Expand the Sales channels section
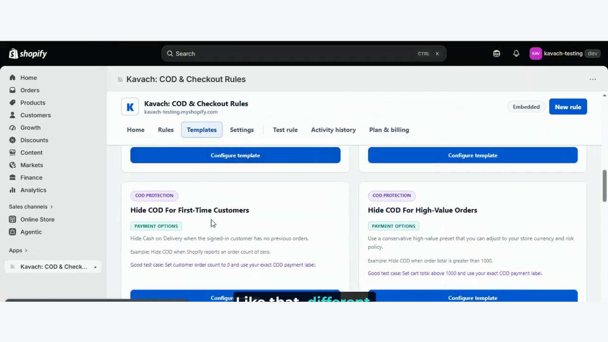This screenshot has width=608, height=342. coord(31,207)
